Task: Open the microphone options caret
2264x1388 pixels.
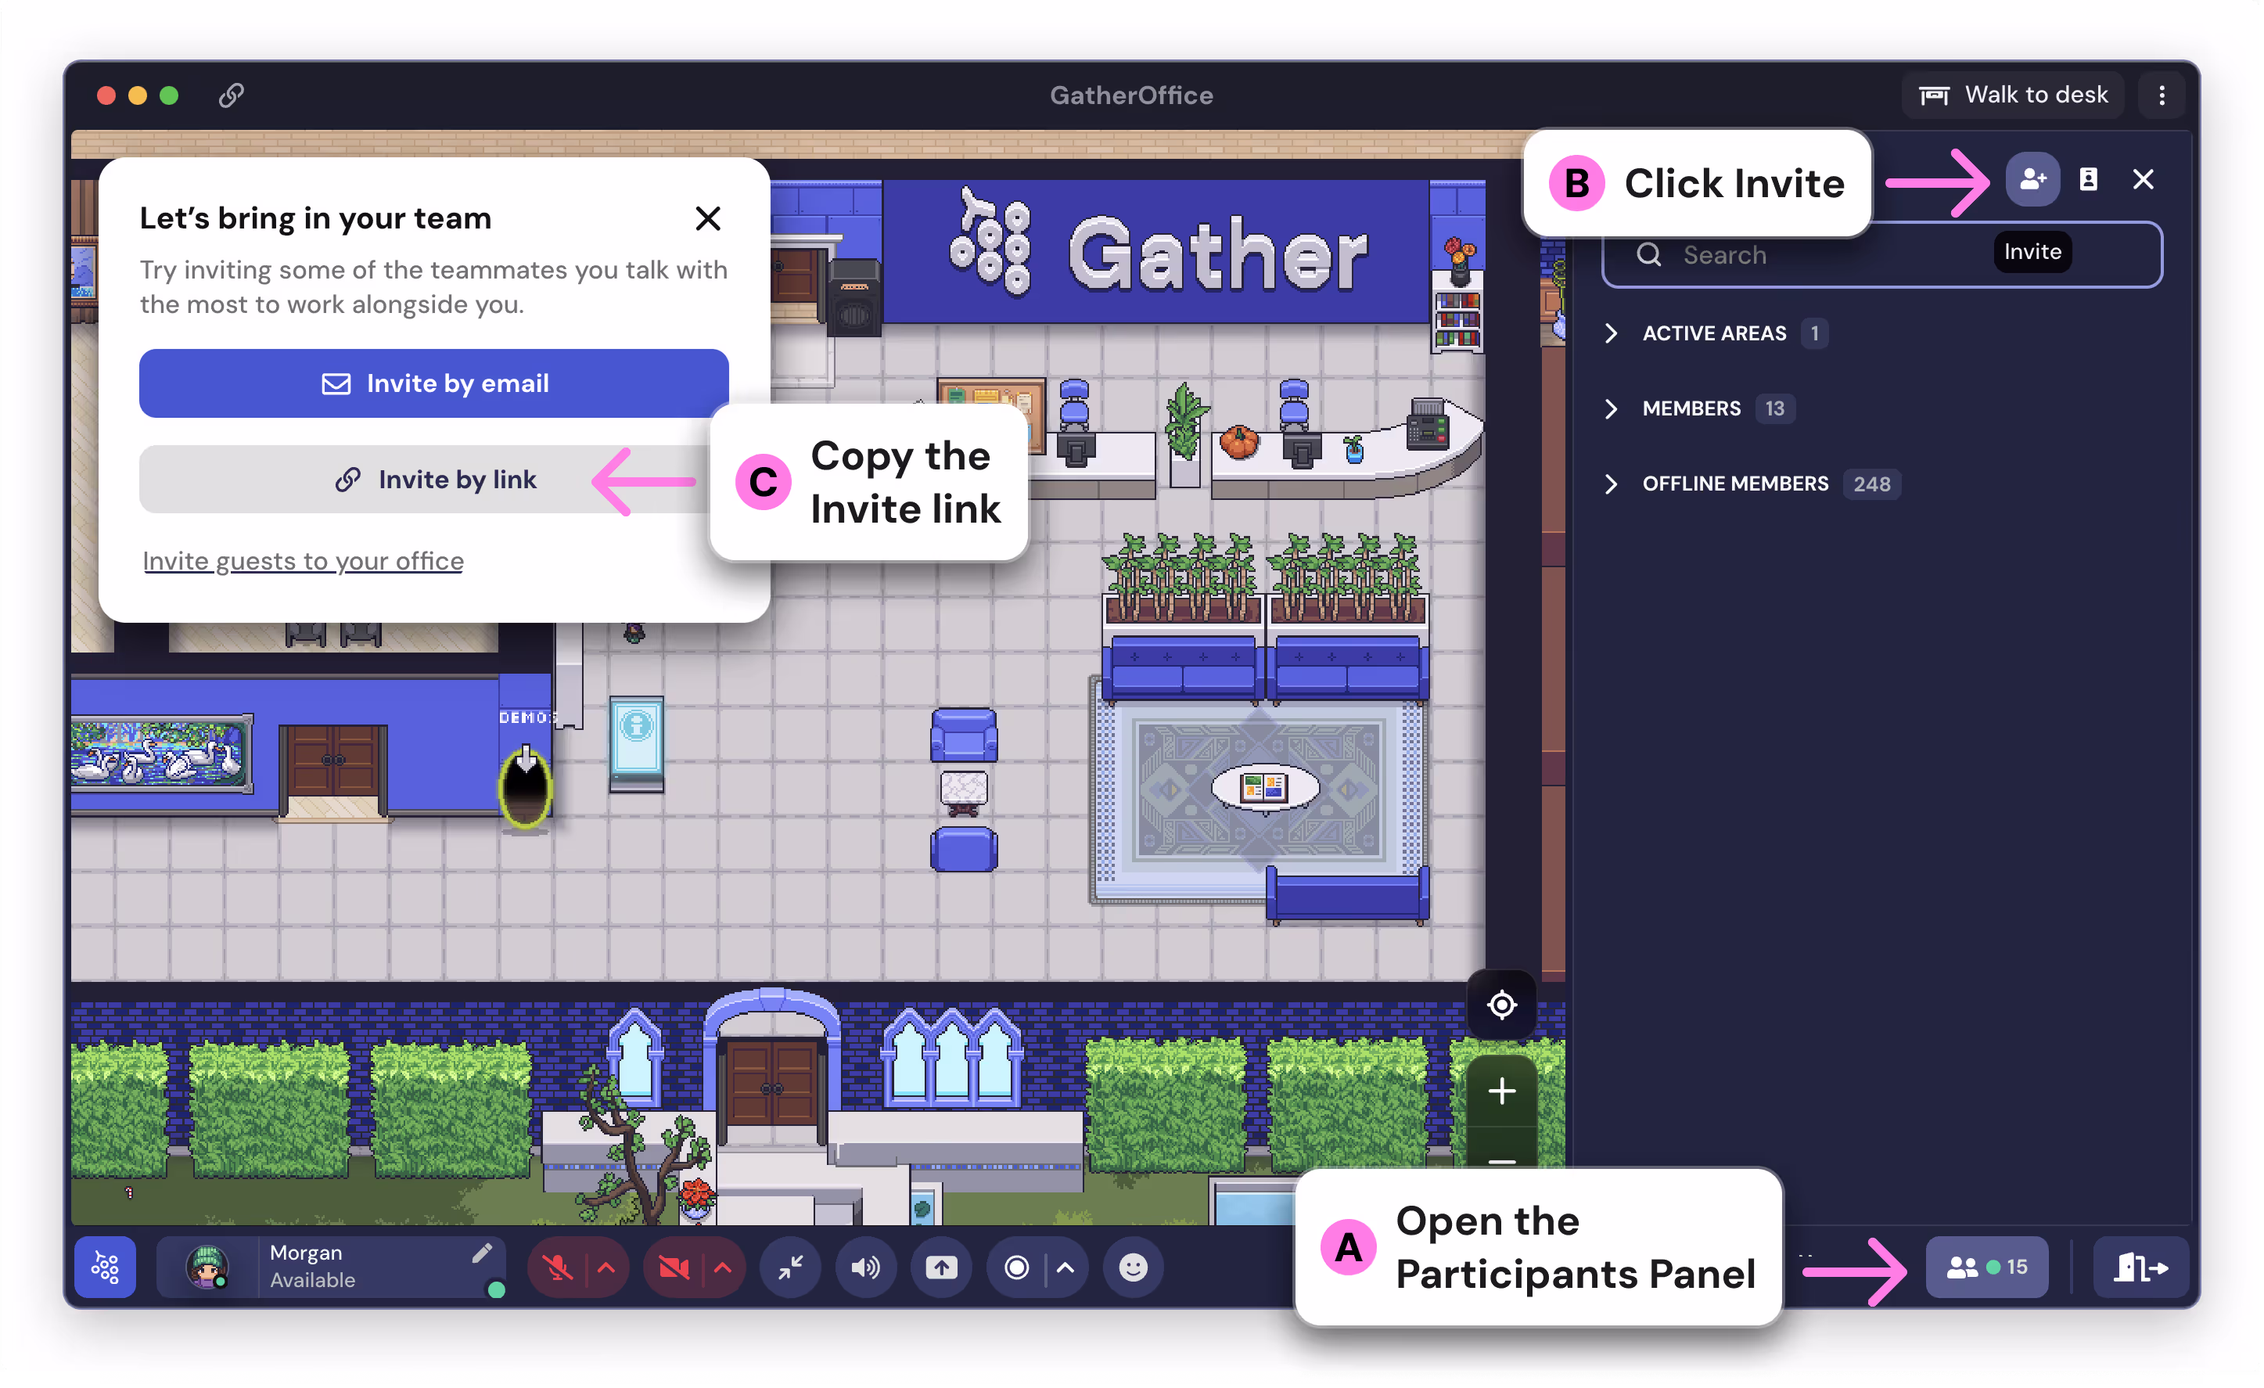Action: click(x=606, y=1268)
